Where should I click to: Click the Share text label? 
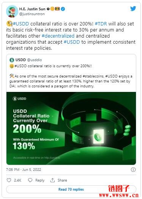coord(62,180)
